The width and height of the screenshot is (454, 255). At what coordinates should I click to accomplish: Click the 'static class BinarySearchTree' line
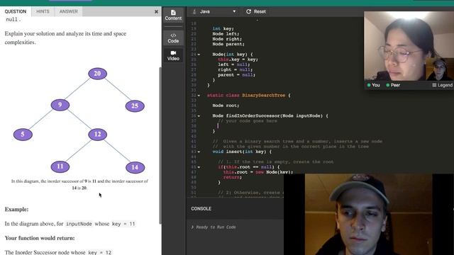[x=249, y=96]
